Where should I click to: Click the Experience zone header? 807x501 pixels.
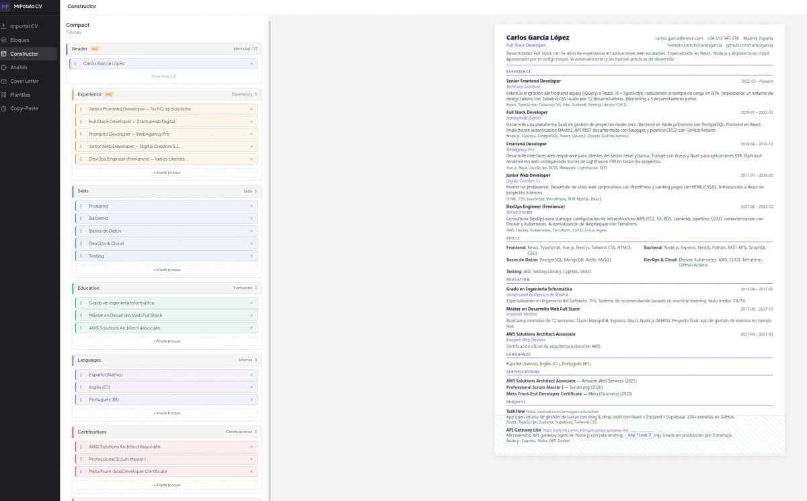165,94
